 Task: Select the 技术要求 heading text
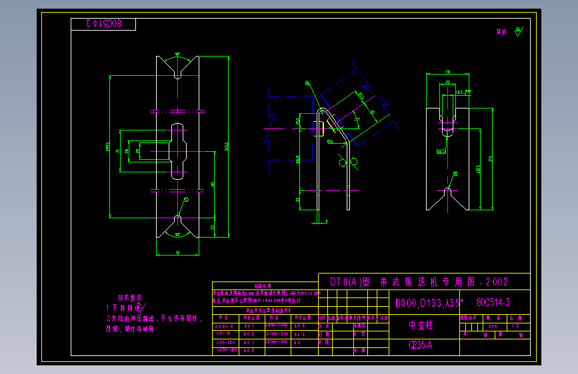[x=130, y=297]
